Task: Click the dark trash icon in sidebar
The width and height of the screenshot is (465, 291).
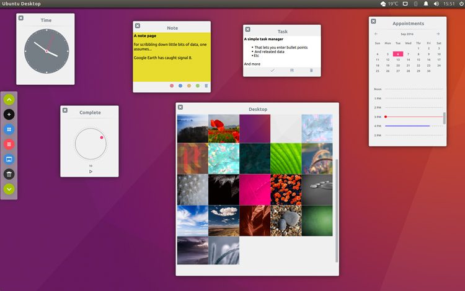Action: 9,174
